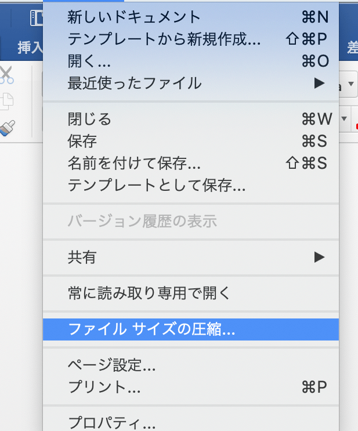Viewport: 358px width, 431px height.
Task: Click 開く… menu item
Action: point(191,61)
